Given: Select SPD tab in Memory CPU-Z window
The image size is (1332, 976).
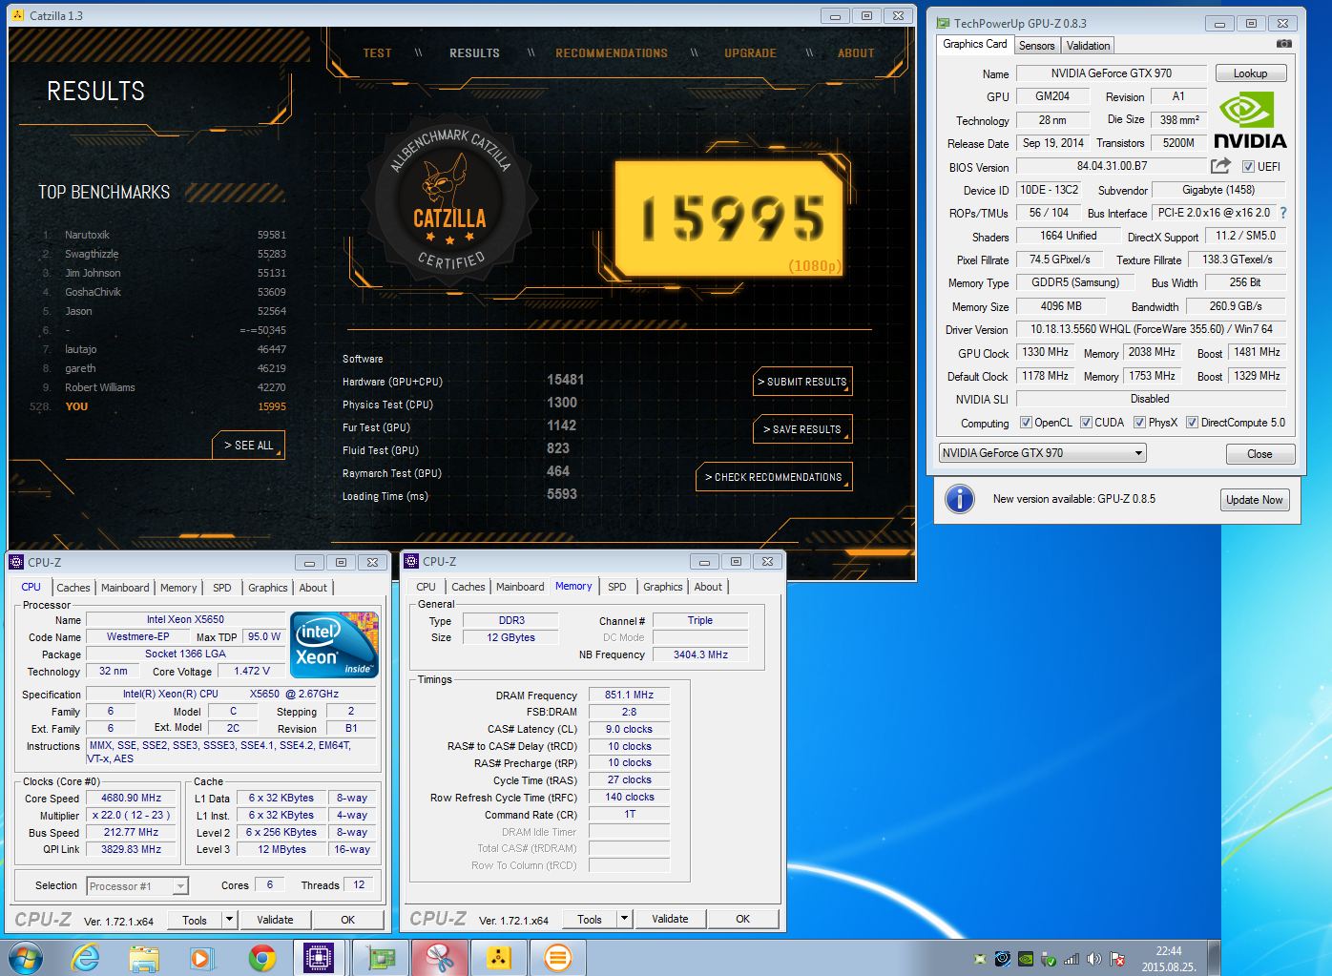Looking at the screenshot, I should coord(617,587).
